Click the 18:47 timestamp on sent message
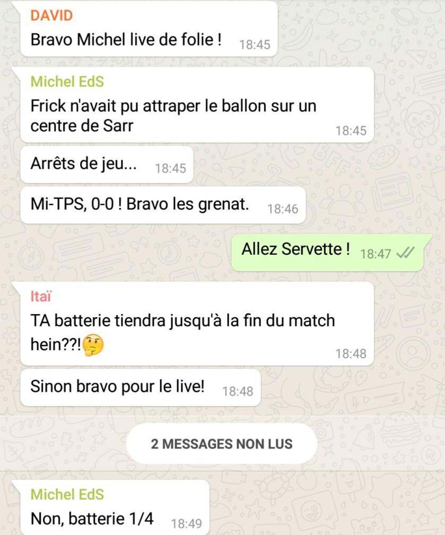445x535 pixels. pos(376,254)
